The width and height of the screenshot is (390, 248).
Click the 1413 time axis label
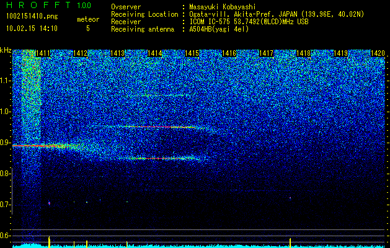(x=117, y=53)
